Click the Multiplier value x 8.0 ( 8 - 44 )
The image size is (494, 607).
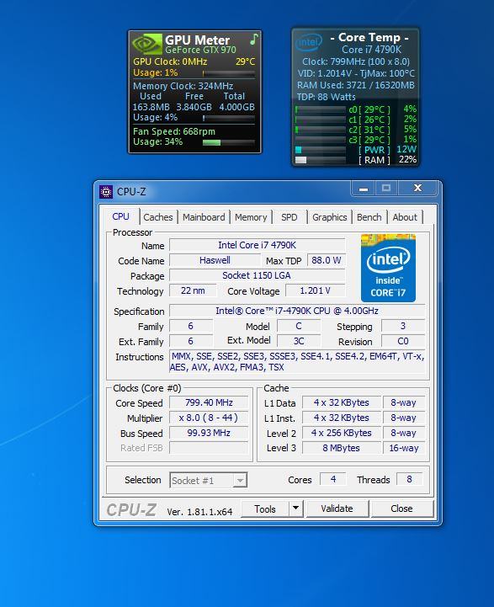(x=209, y=418)
